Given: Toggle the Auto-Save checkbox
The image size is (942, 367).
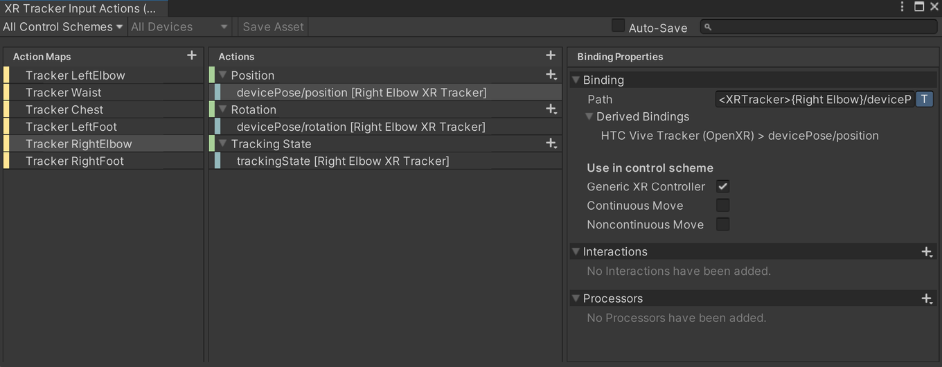Looking at the screenshot, I should click(618, 26).
